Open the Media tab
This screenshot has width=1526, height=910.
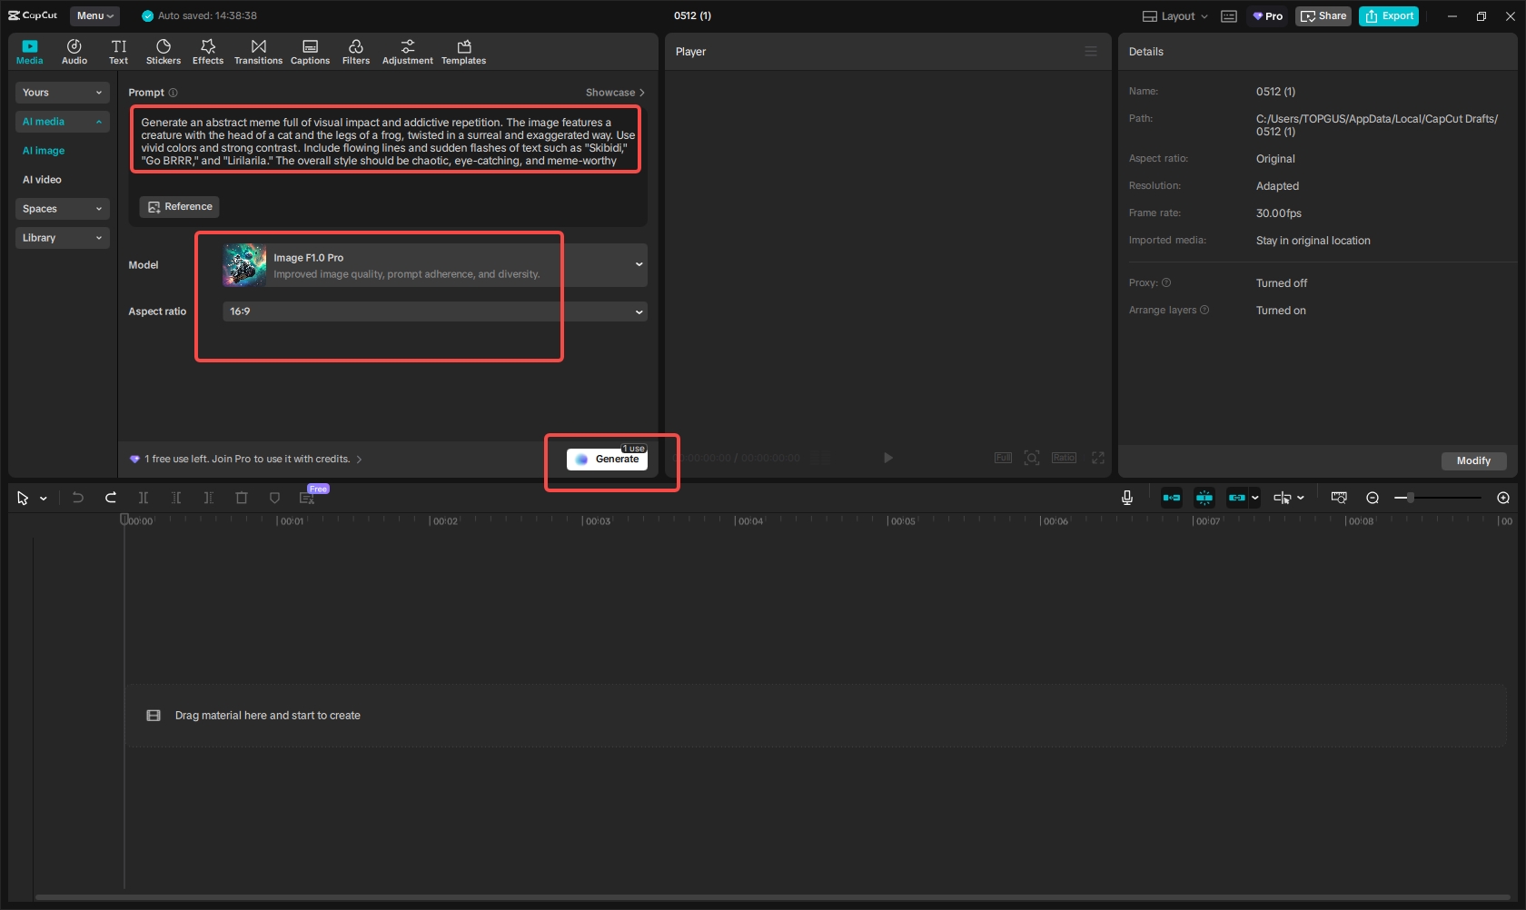(x=29, y=52)
